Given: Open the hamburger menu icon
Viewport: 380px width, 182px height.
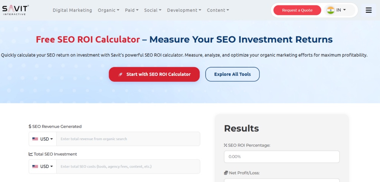Looking at the screenshot, I should pos(368,10).
